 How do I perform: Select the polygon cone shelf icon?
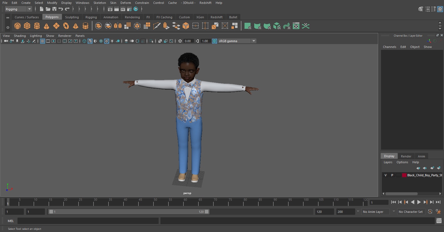[x=47, y=26]
